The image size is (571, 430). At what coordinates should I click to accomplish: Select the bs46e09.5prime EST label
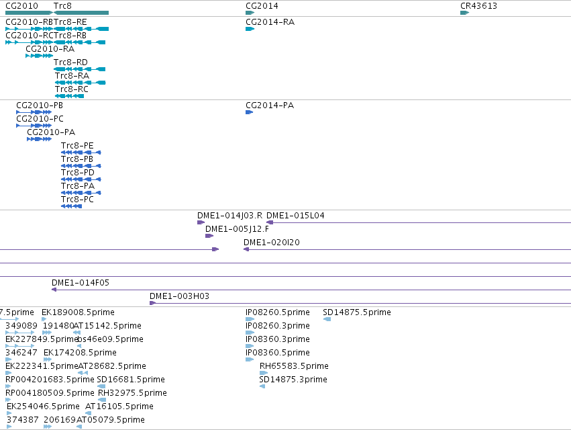click(110, 339)
